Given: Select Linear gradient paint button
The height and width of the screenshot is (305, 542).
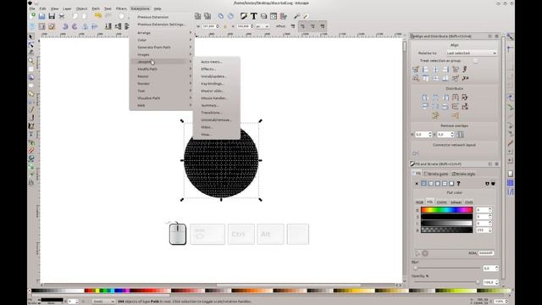Looking at the screenshot, I should (x=430, y=184).
